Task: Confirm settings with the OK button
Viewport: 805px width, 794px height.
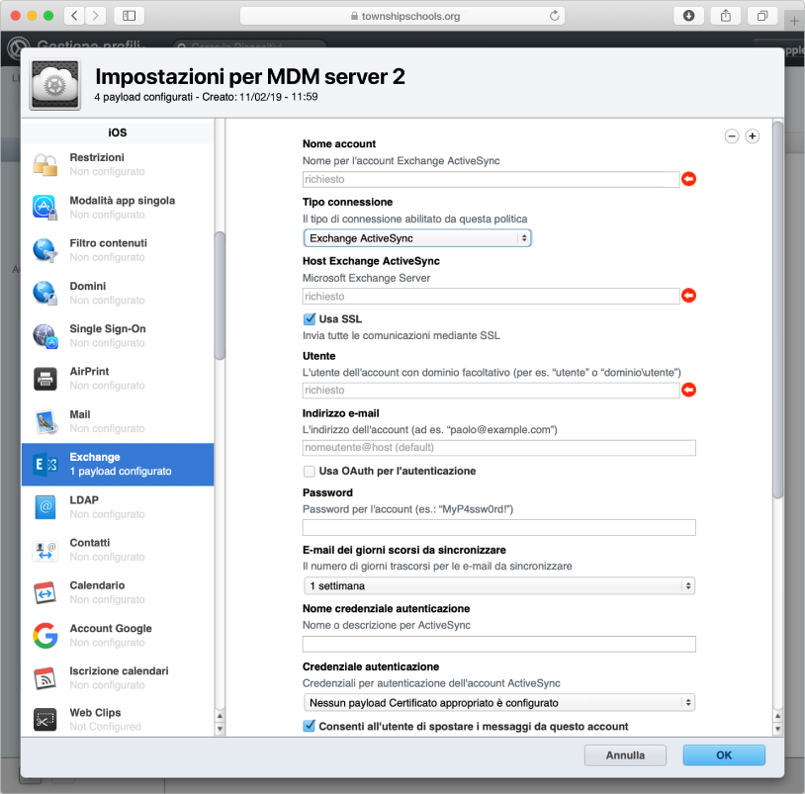Action: click(x=723, y=754)
